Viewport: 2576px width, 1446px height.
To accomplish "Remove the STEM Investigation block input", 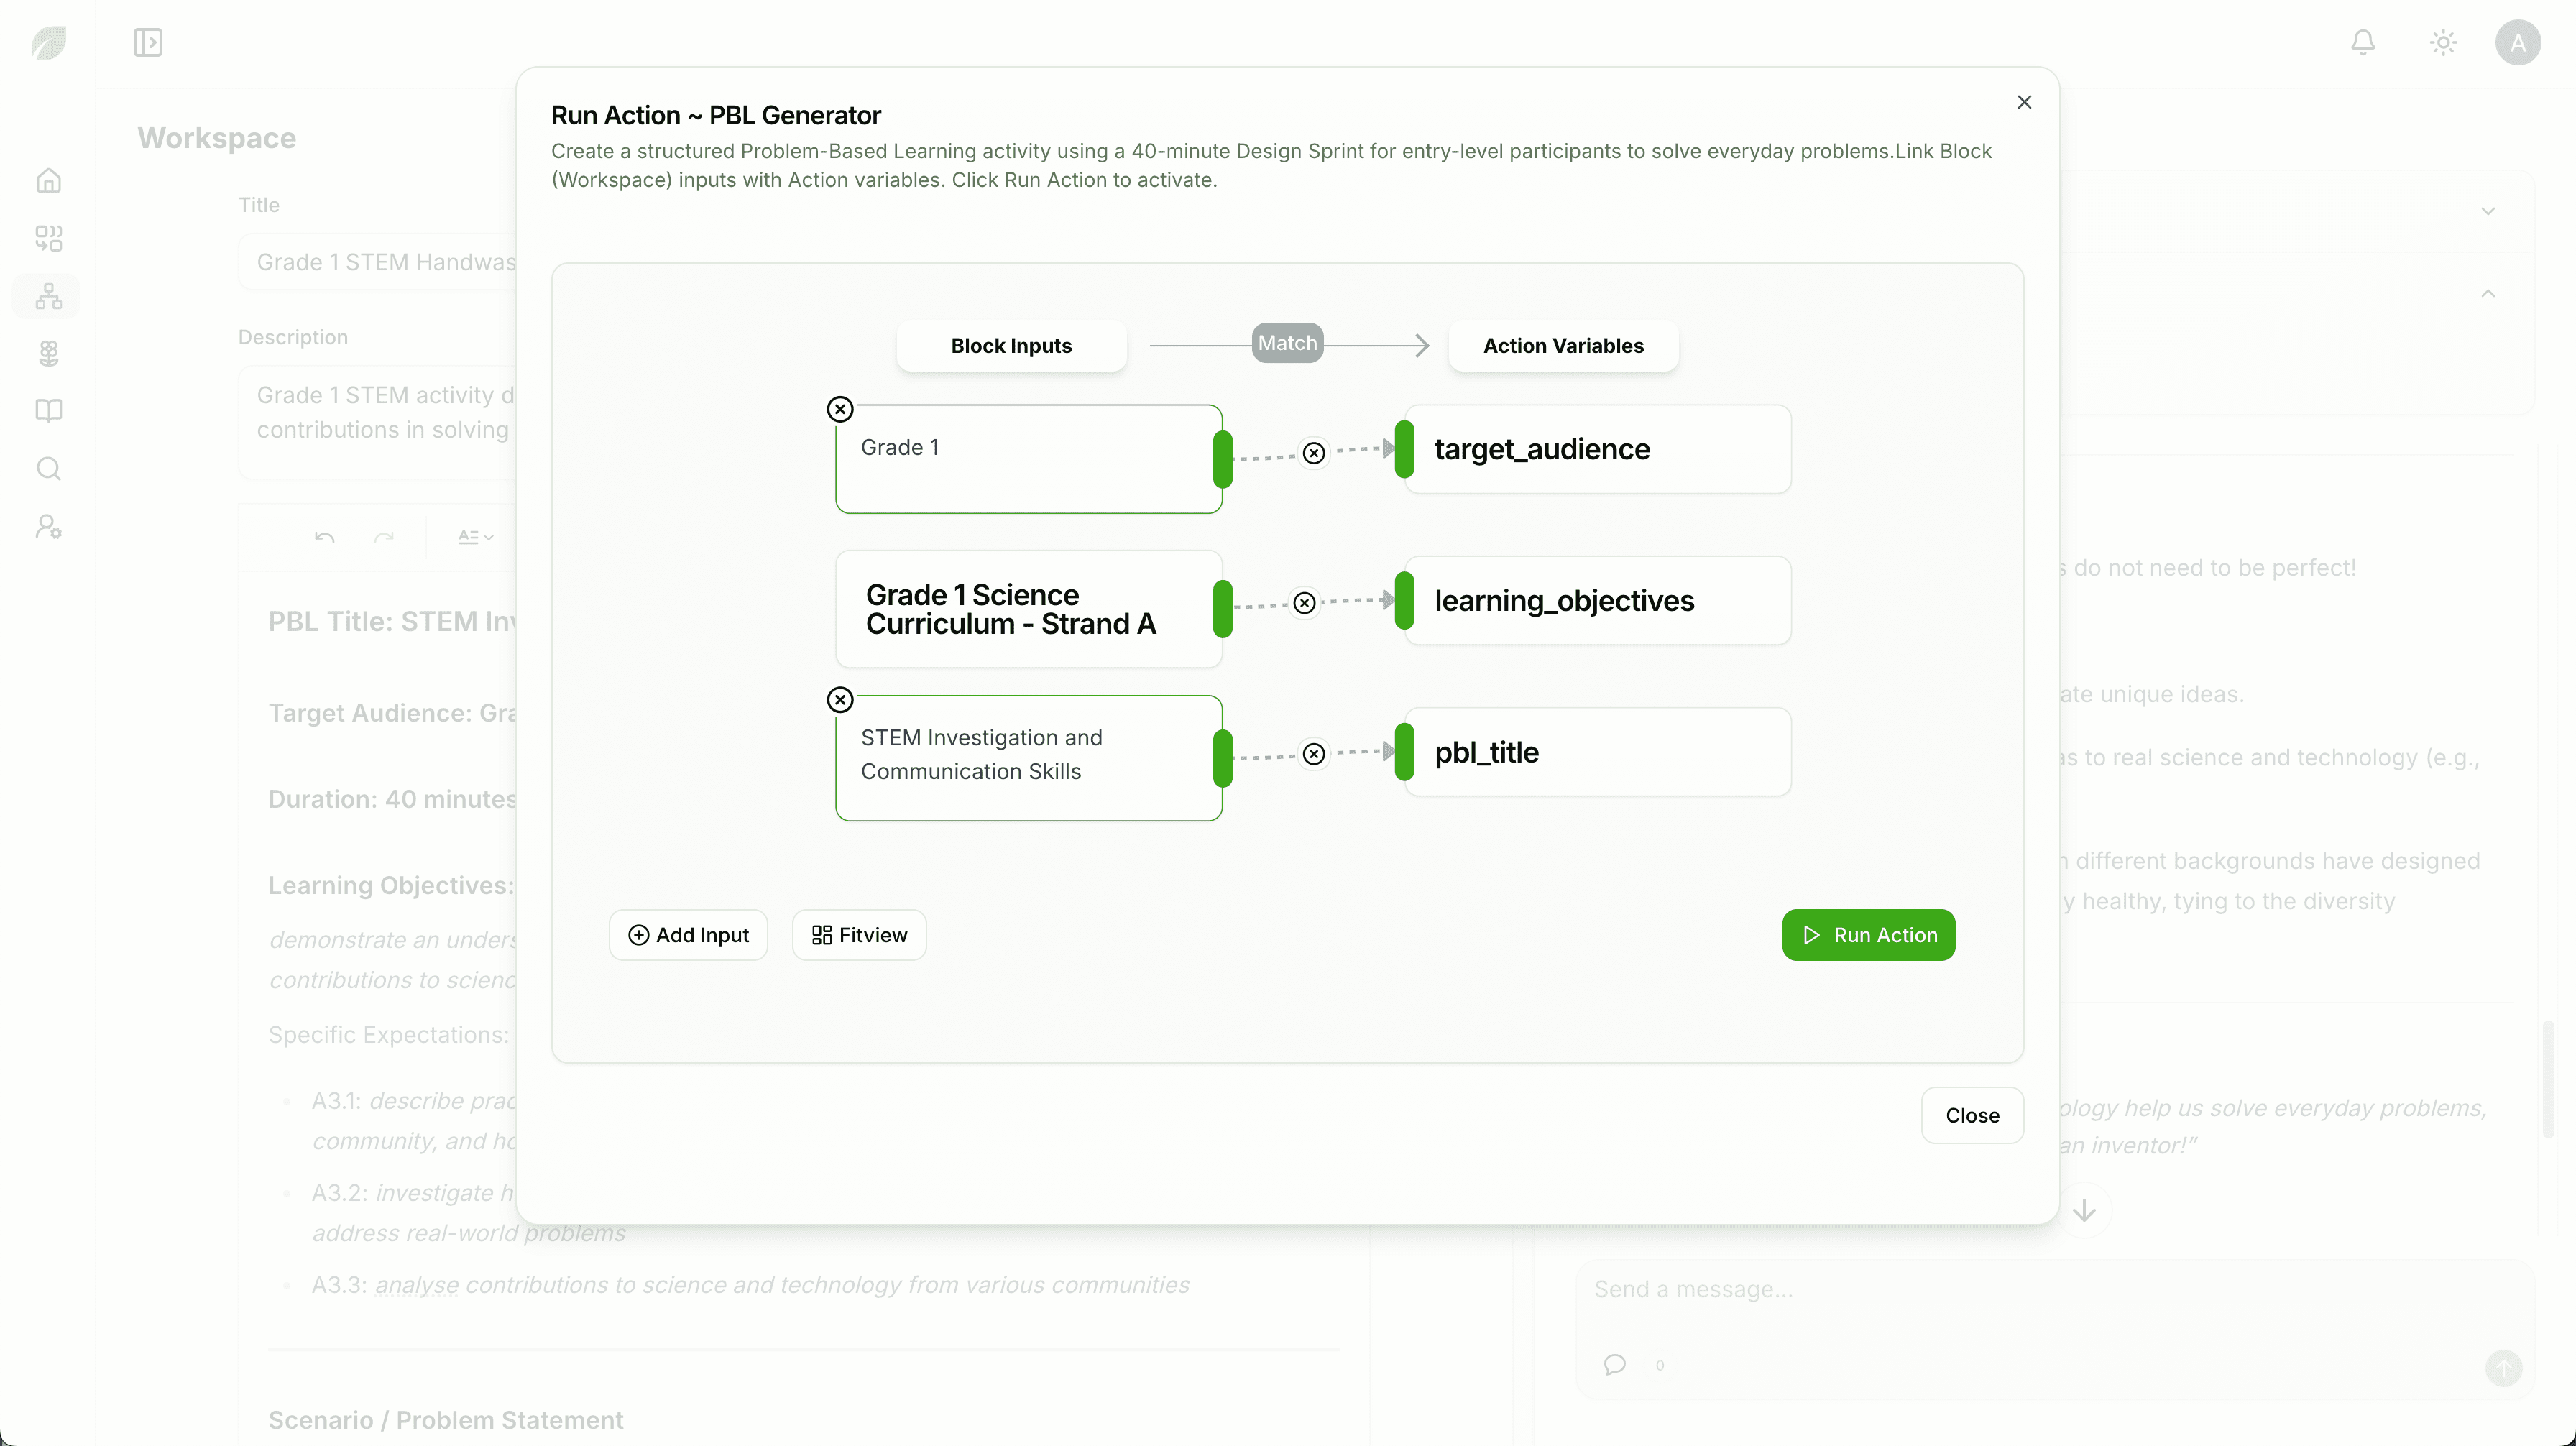I will (x=840, y=700).
